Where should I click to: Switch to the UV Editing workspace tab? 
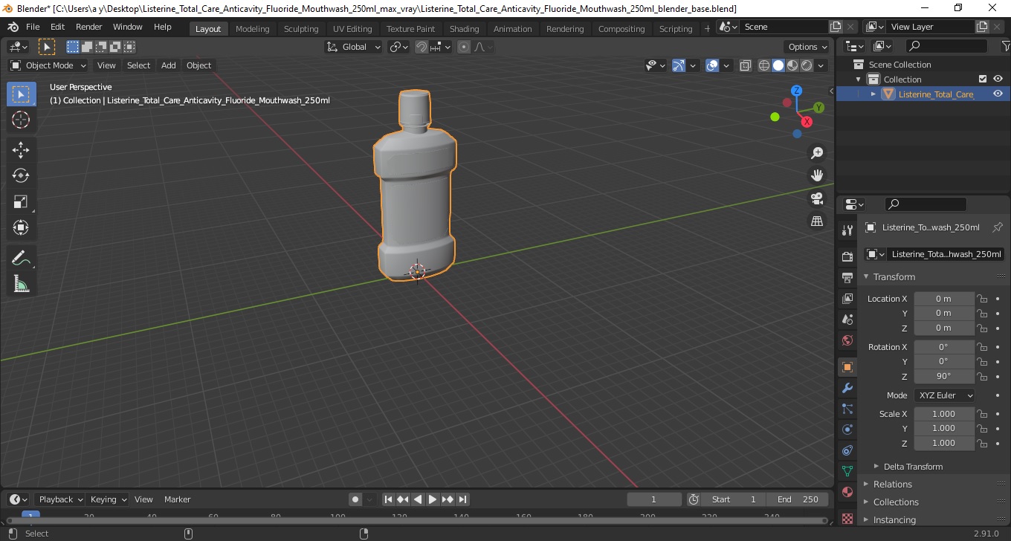(x=352, y=28)
